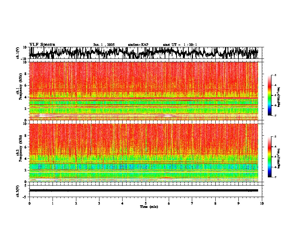Click the "Time (min)" axis label

(x=149, y=207)
